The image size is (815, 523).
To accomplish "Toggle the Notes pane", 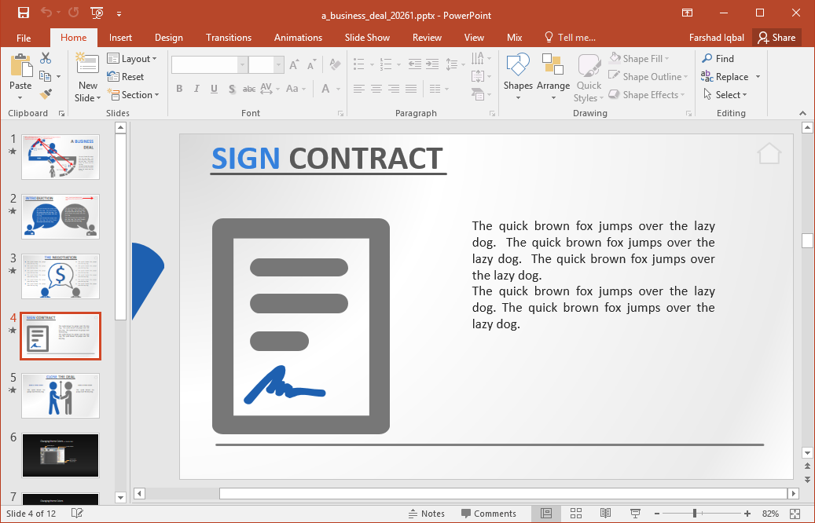I will click(x=427, y=514).
